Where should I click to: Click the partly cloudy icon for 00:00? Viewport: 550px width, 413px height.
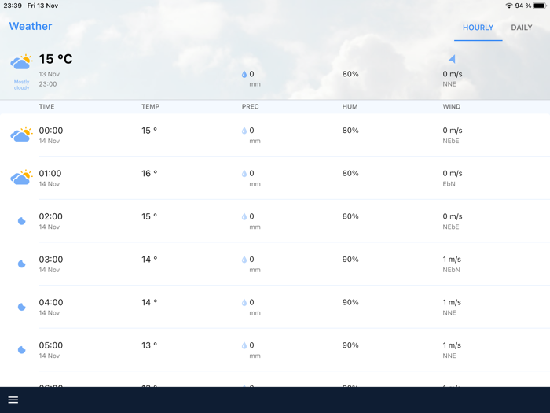[x=21, y=135]
